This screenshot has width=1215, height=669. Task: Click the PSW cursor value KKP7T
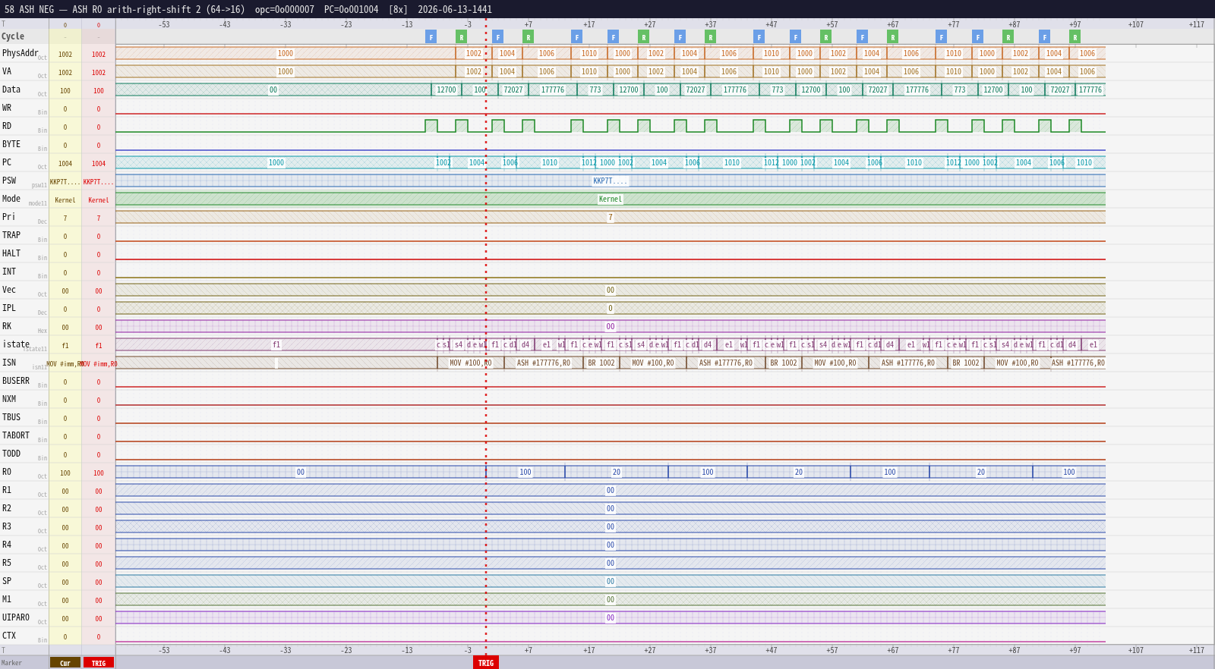click(x=65, y=182)
